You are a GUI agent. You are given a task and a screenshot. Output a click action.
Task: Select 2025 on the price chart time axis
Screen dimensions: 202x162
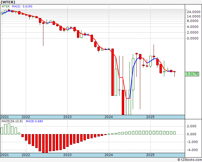coord(150,117)
